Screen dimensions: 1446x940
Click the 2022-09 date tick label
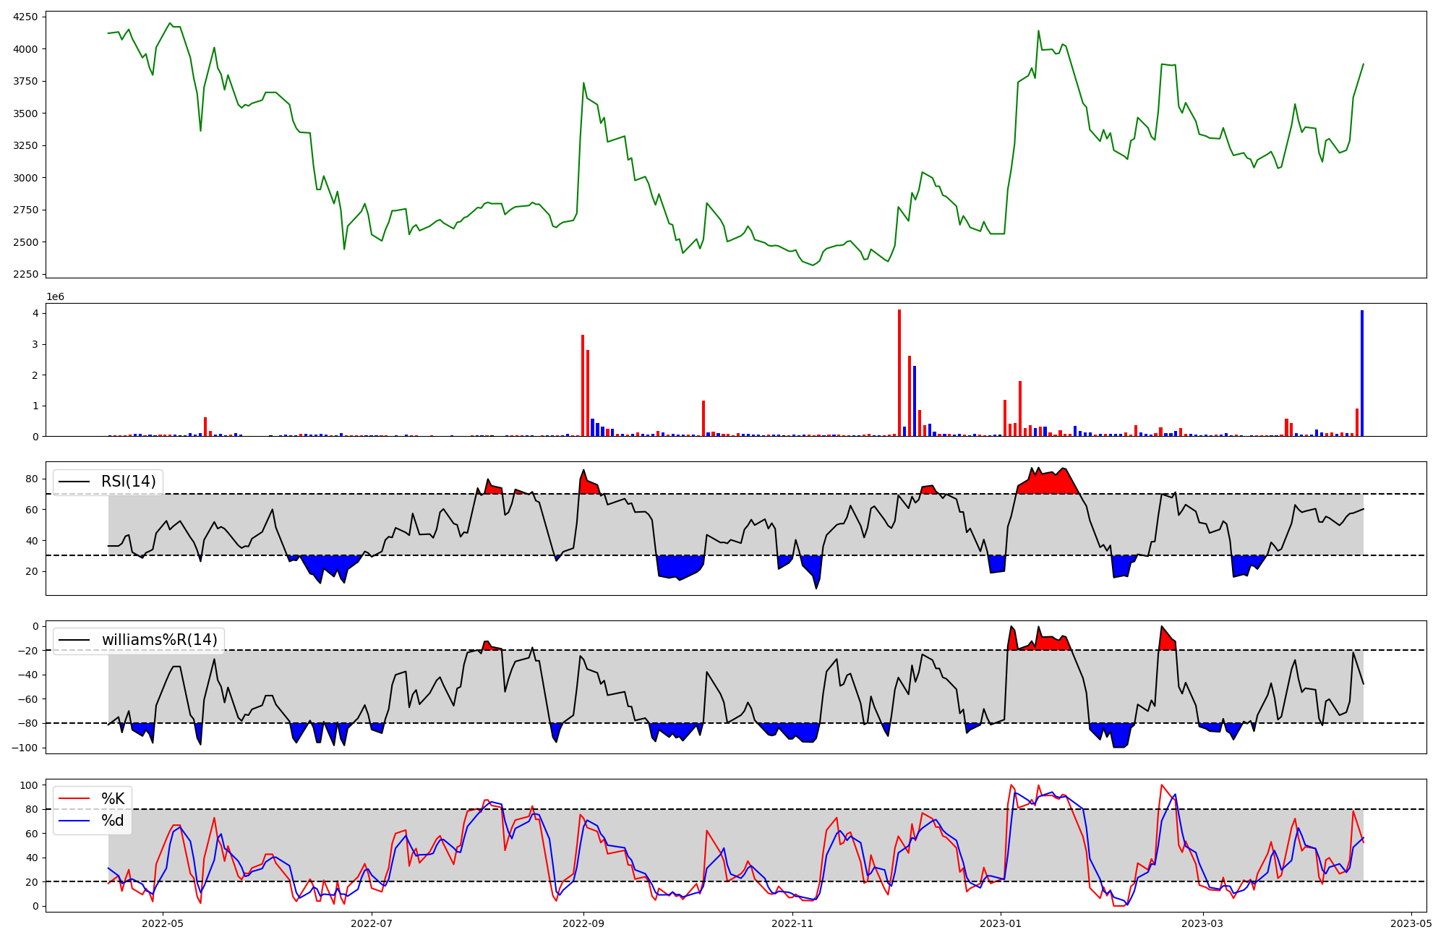point(583,923)
